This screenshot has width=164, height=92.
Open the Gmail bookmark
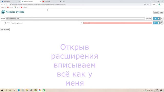(x=4, y=7)
